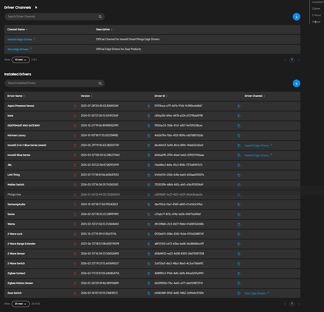Click the Installed Drivers download button
Image resolution: width=324 pixels, height=312 pixels.
[296, 83]
